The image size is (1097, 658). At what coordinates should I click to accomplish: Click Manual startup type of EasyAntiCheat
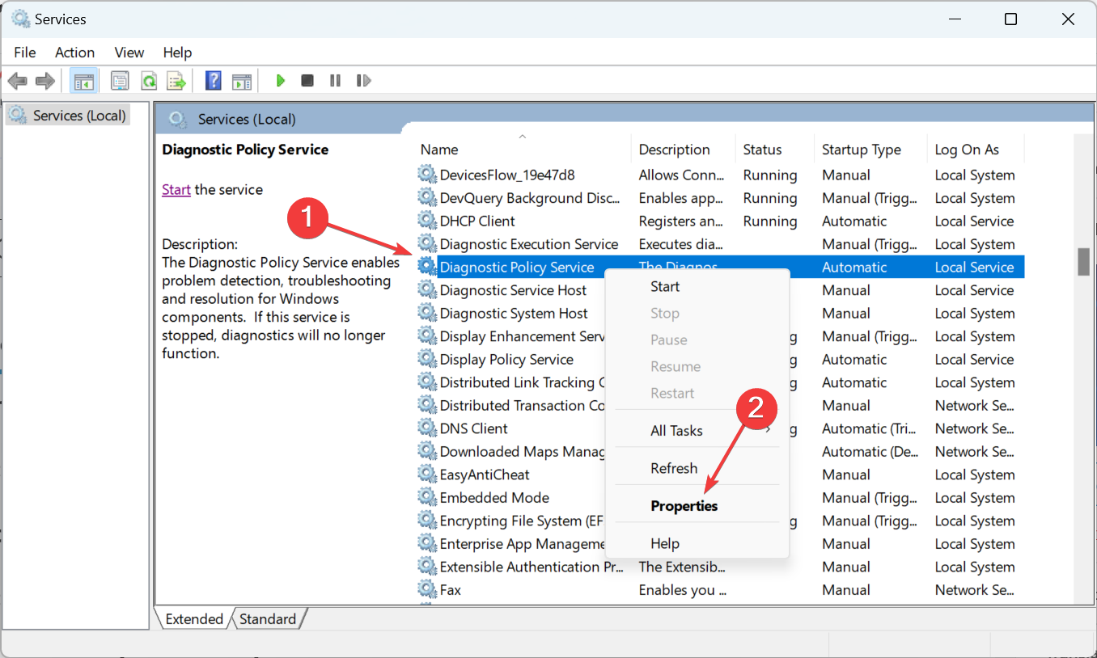846,475
